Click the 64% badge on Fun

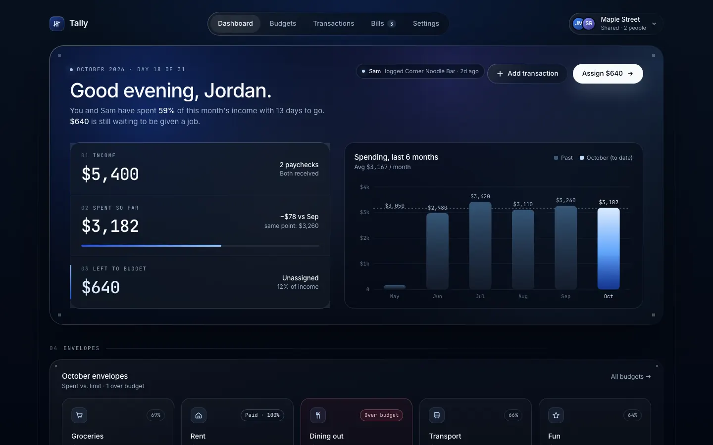tap(633, 415)
